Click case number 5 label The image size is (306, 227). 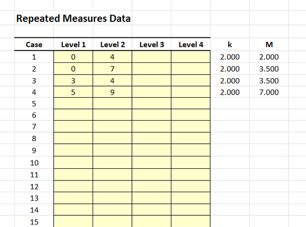click(x=34, y=104)
